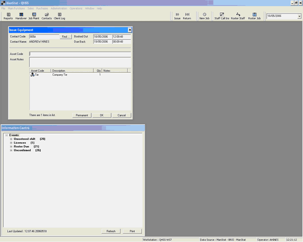The width and height of the screenshot is (303, 242).
Task: Open the Main Functions menu
Action: click(x=16, y=9)
